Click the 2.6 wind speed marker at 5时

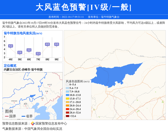click(x=20, y=52)
